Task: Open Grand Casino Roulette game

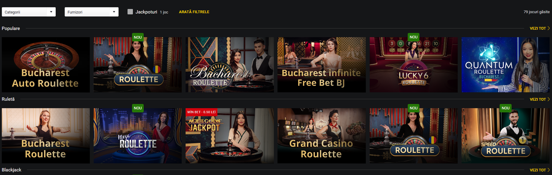Action: [x=322, y=136]
